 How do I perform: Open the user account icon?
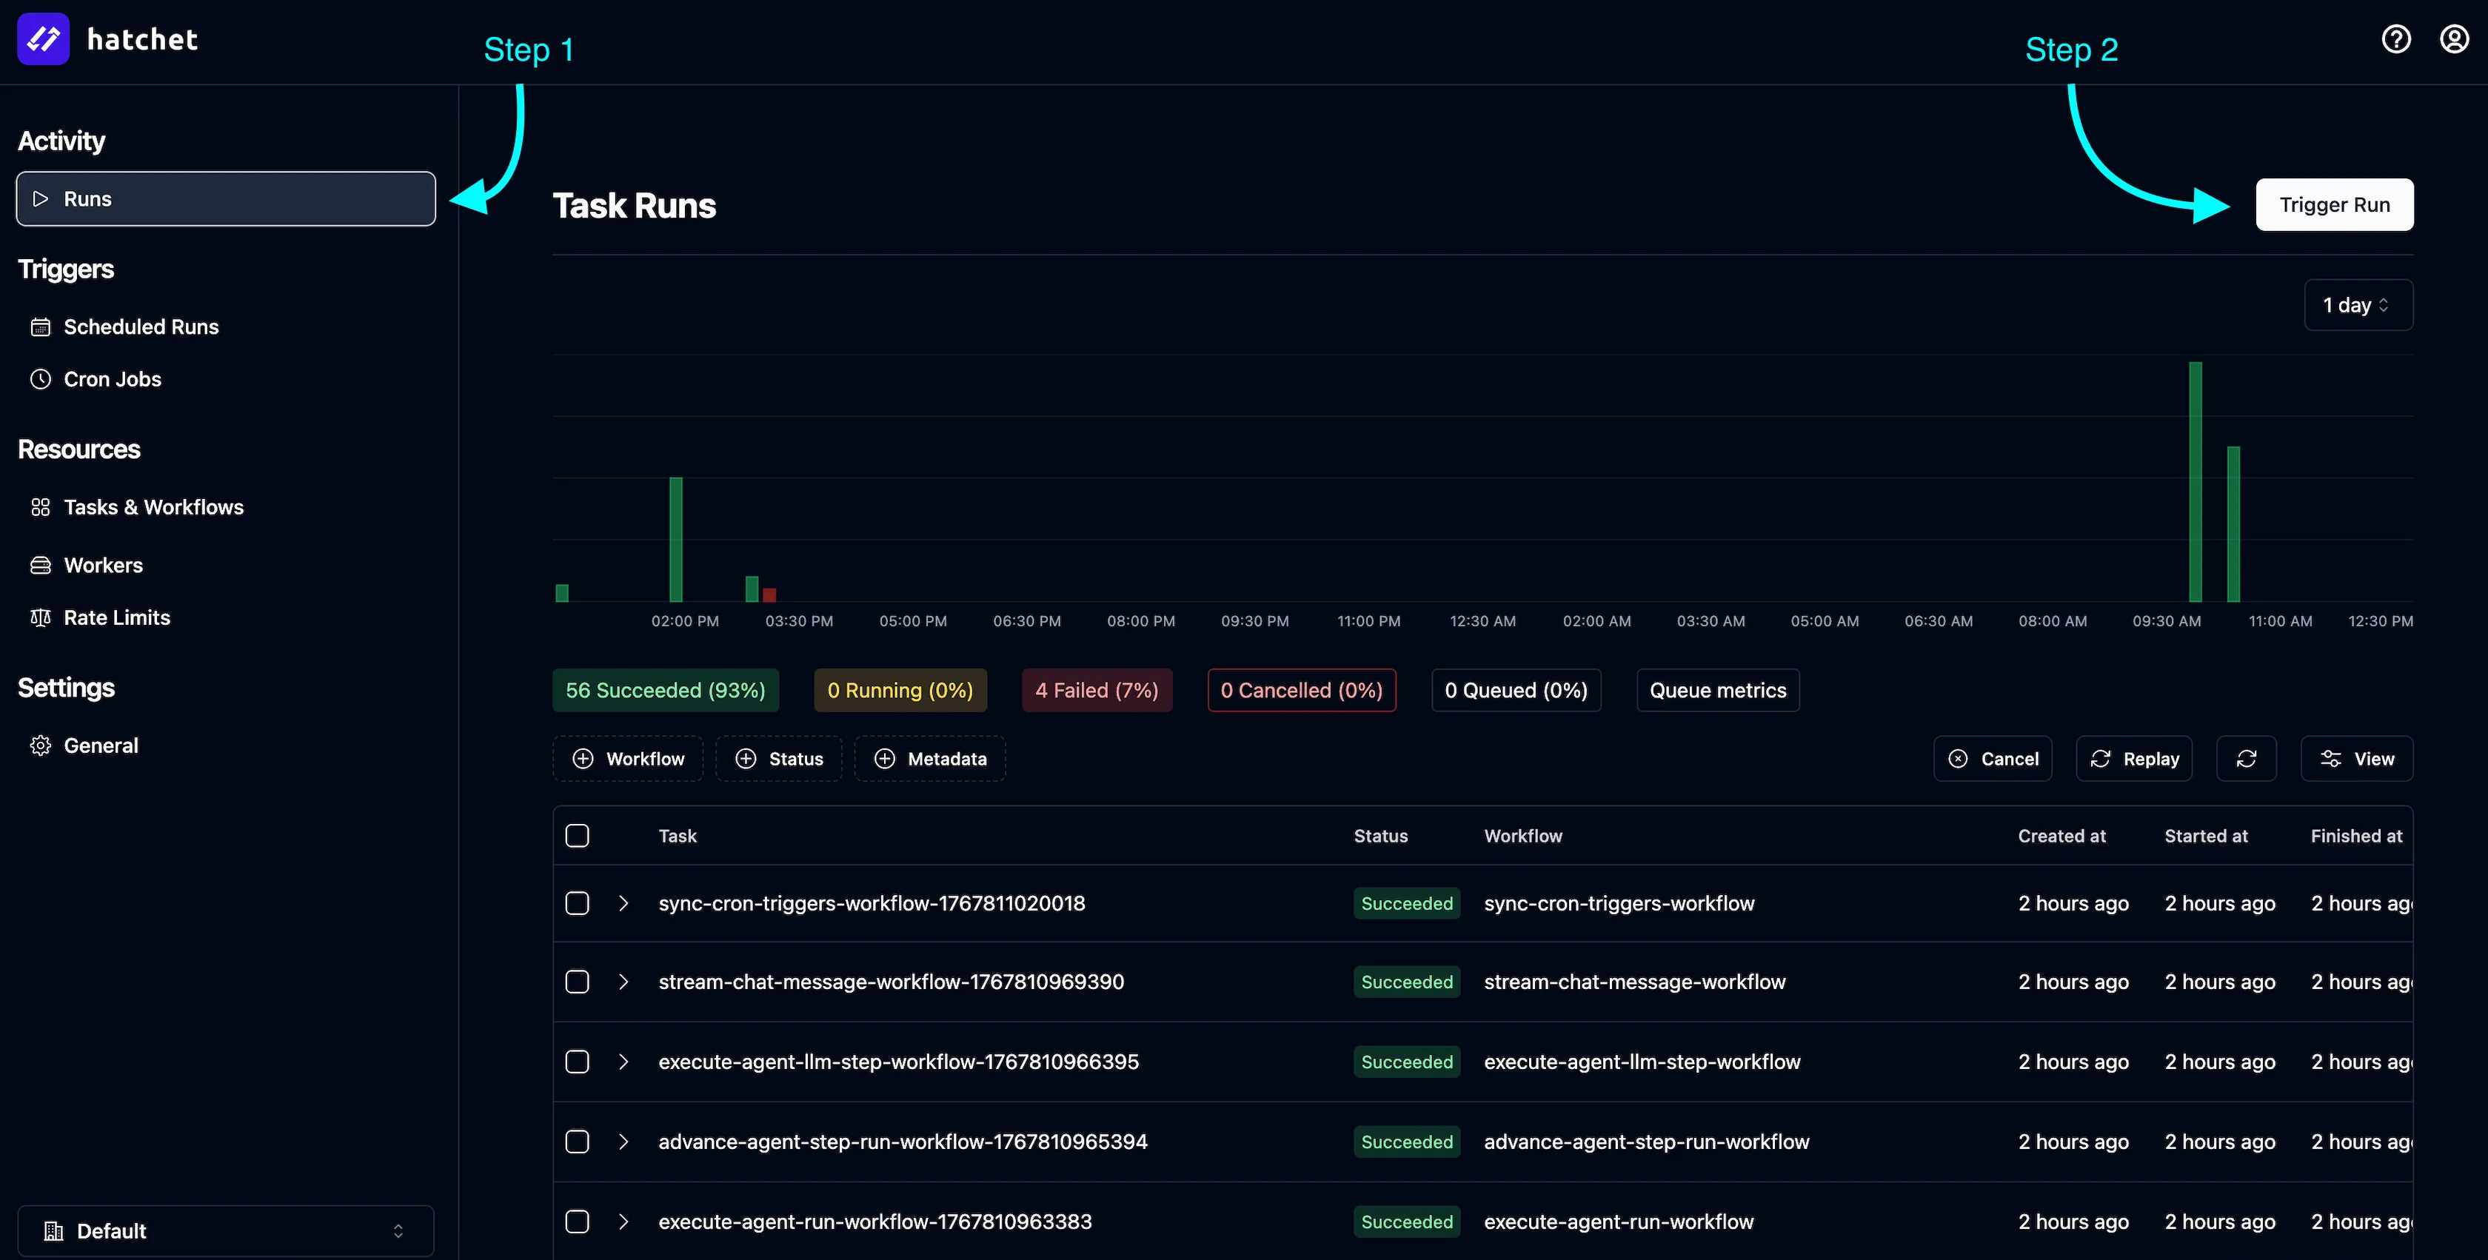[2454, 38]
